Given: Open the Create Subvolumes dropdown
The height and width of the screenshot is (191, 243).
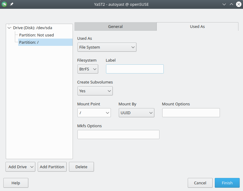Looking at the screenshot, I should [95, 91].
